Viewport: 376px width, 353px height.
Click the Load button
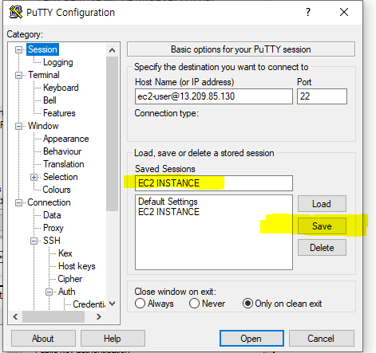(322, 204)
